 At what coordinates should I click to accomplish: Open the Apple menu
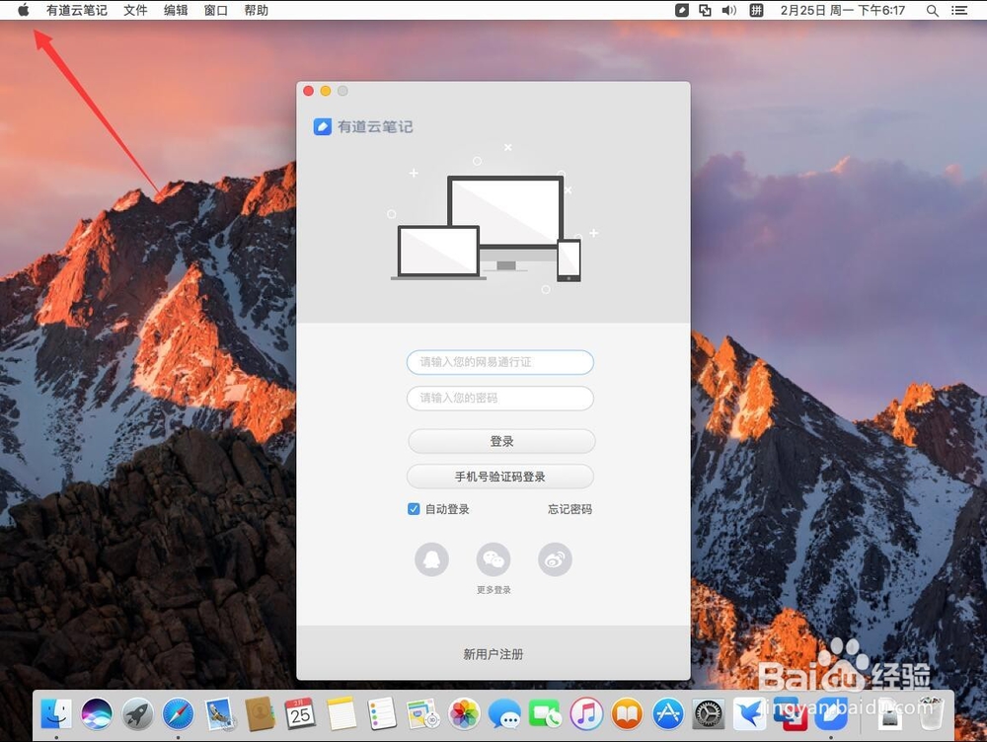[24, 10]
